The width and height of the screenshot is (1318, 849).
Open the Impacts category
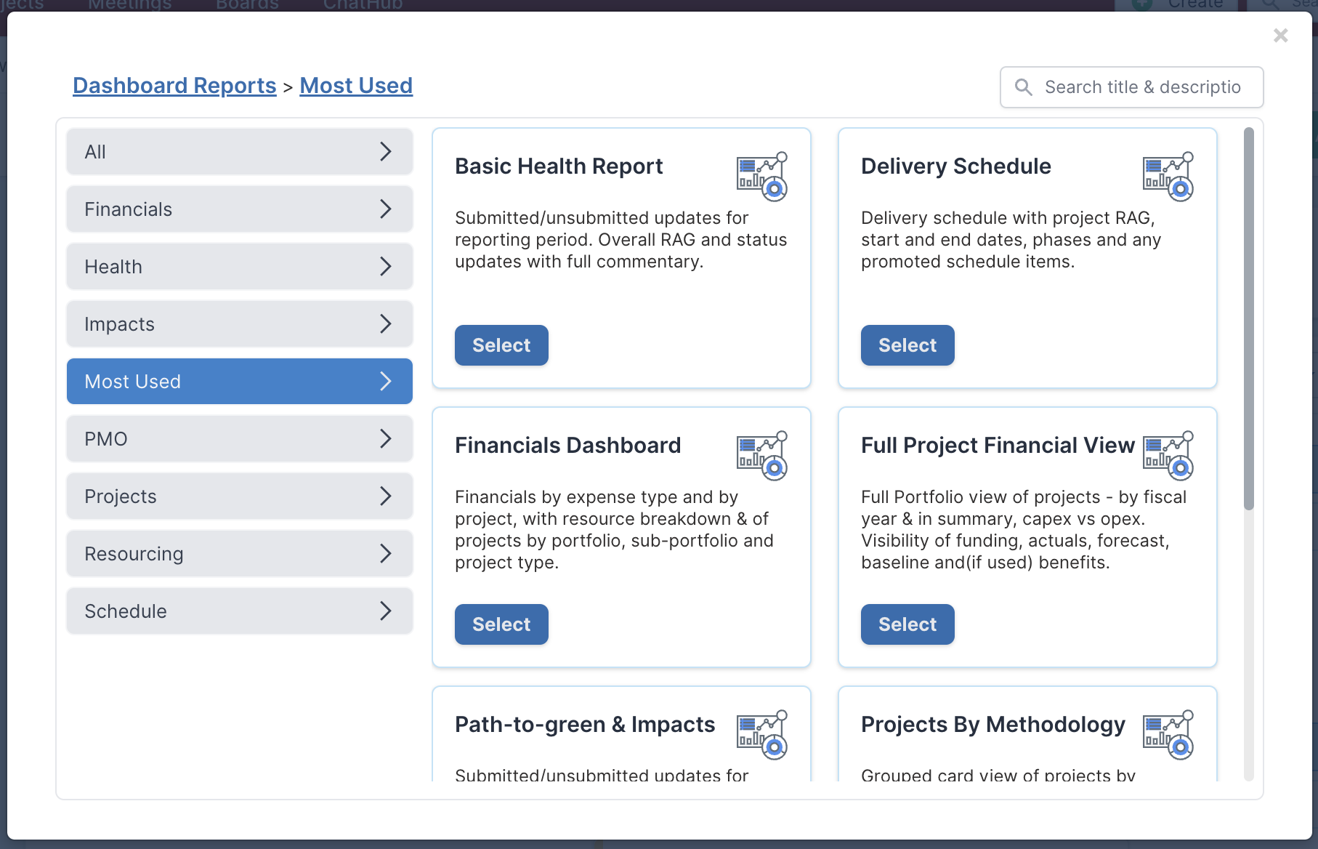[x=240, y=324]
